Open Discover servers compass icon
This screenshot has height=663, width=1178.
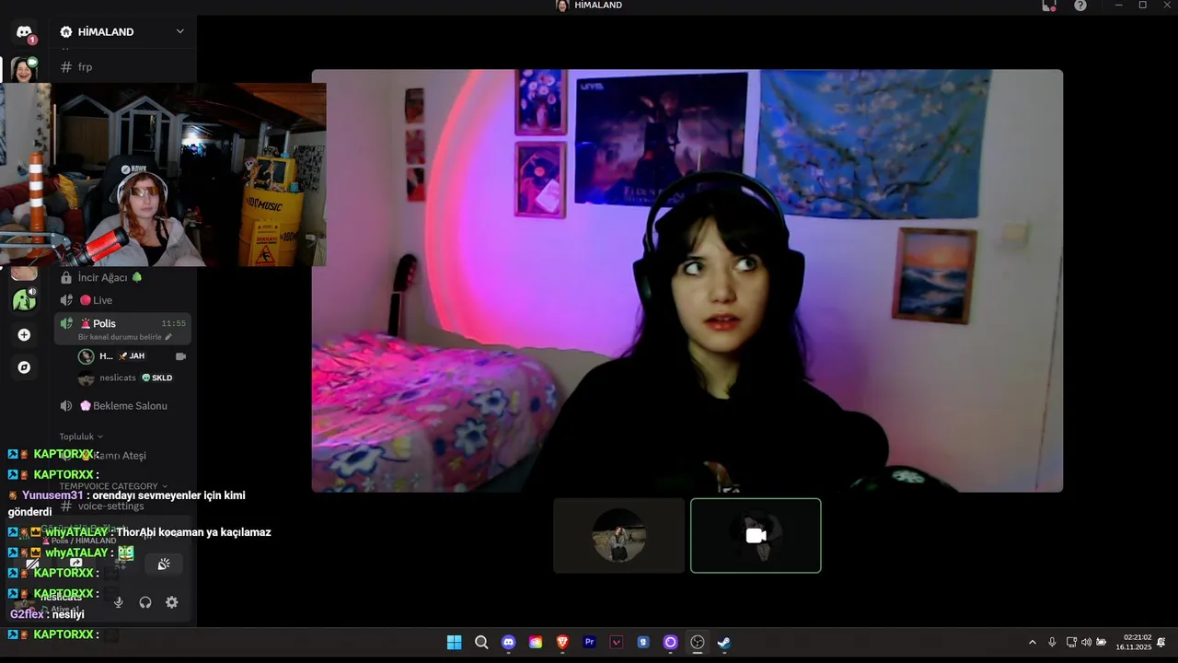click(24, 367)
